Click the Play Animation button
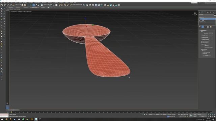 [183, 114]
